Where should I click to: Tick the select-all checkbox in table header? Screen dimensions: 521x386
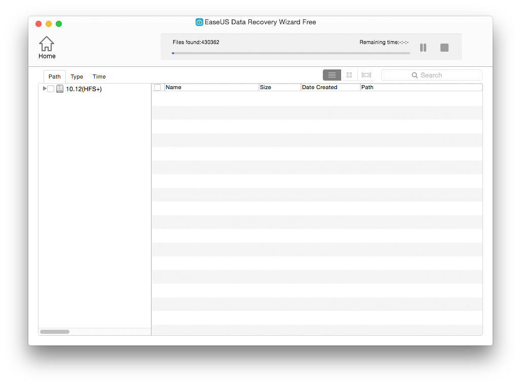158,87
